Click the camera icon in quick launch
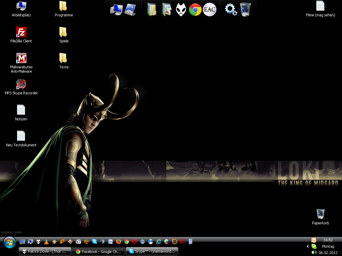Image resolution: width=342 pixels, height=256 pixels. [x=78, y=242]
